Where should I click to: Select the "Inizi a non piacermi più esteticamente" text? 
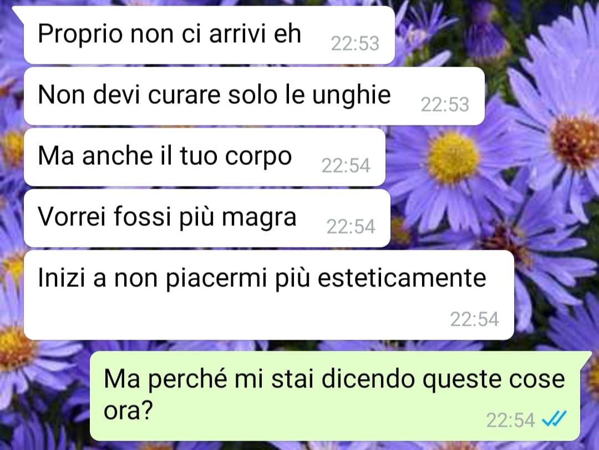click(x=262, y=278)
